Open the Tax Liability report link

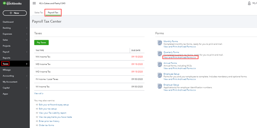[x=52, y=113]
